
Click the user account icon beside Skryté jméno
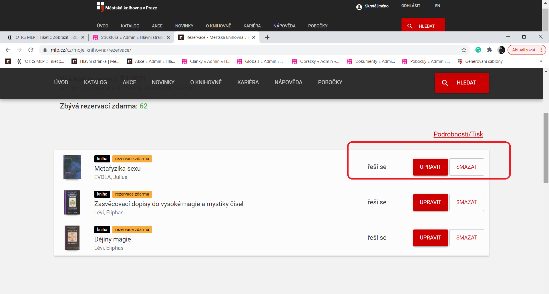359,7
